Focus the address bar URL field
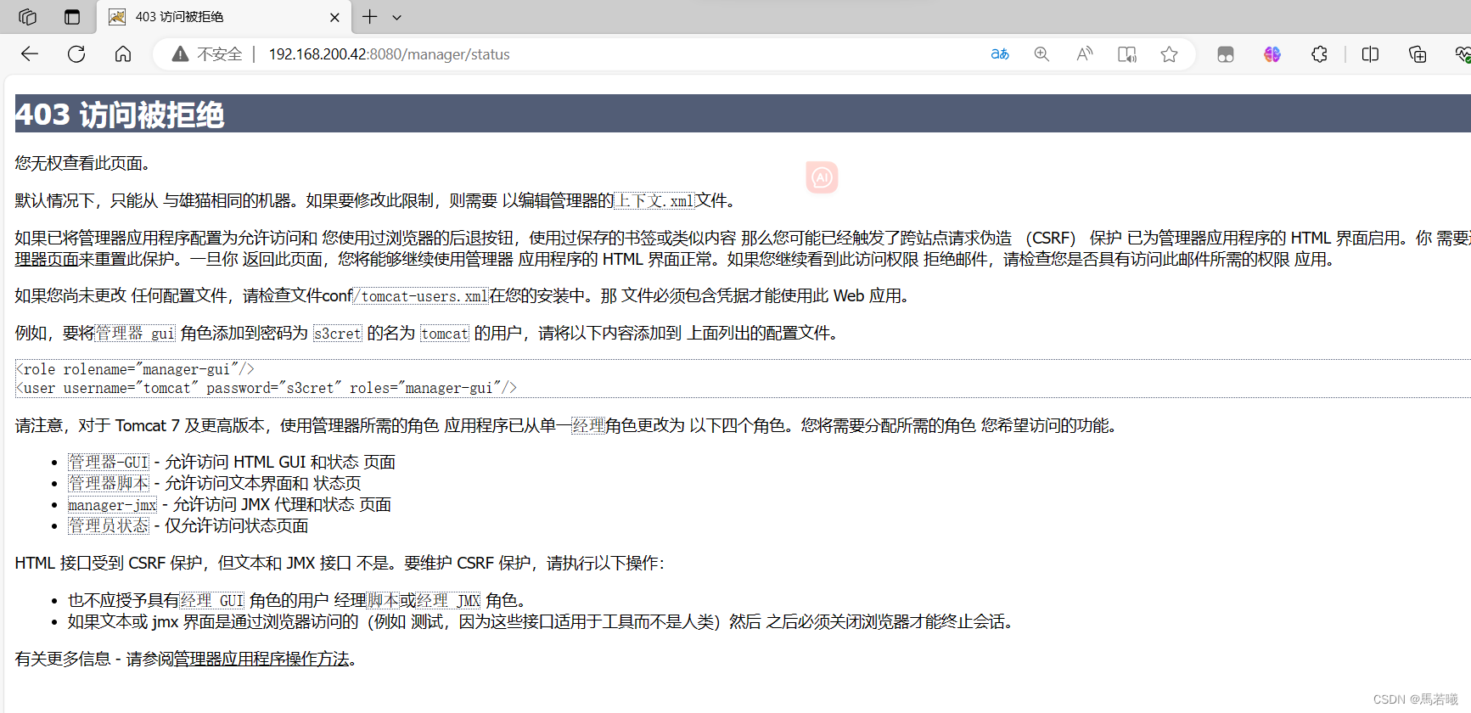1471x713 pixels. pyautogui.click(x=390, y=54)
